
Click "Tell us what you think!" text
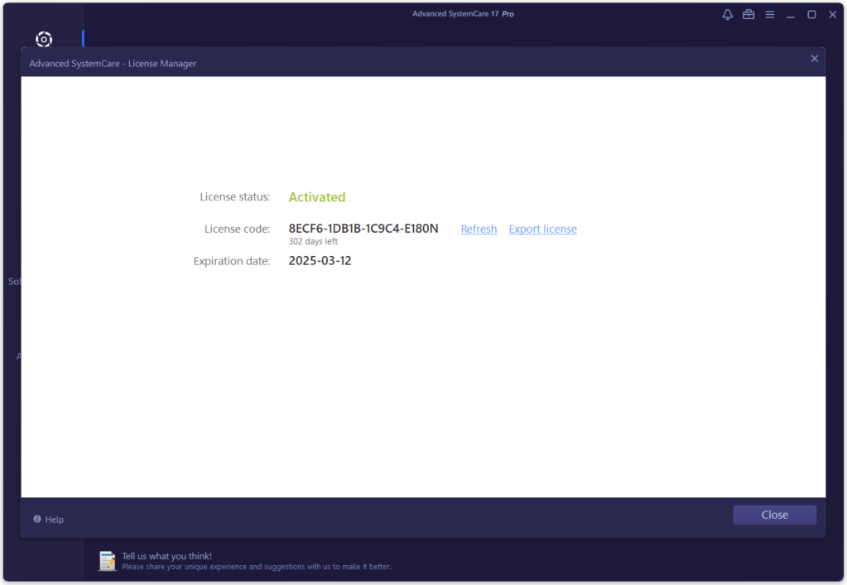(x=167, y=556)
